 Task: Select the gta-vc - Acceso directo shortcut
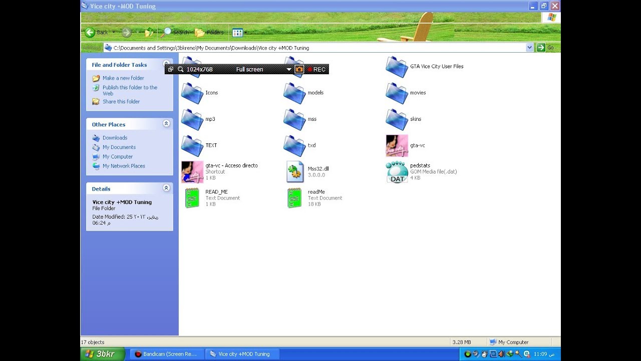tap(219, 171)
